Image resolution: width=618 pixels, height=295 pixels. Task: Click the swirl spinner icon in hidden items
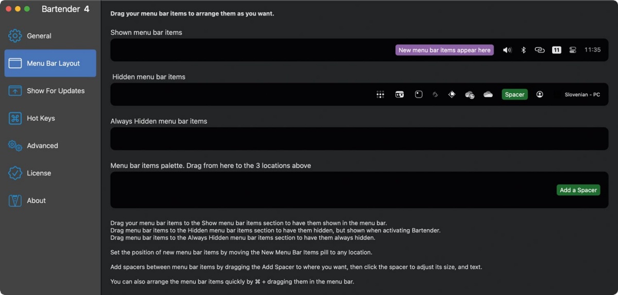coord(435,95)
